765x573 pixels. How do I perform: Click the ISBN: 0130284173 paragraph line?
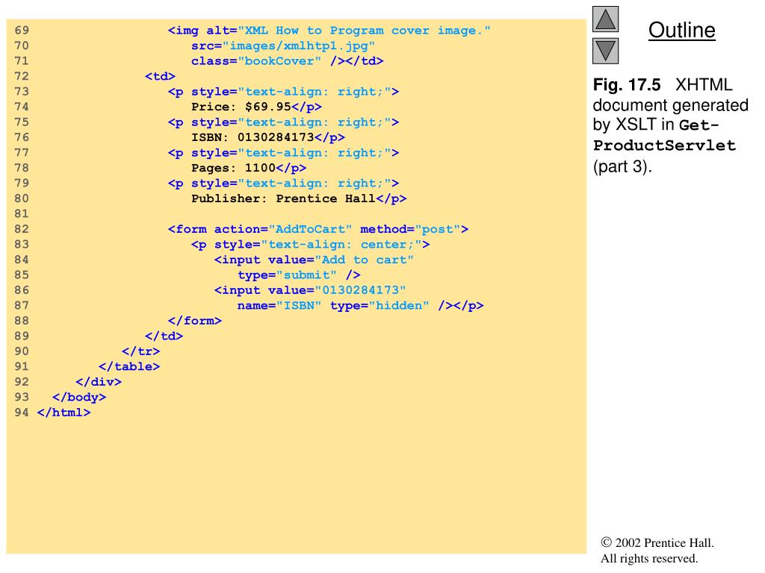coord(267,137)
